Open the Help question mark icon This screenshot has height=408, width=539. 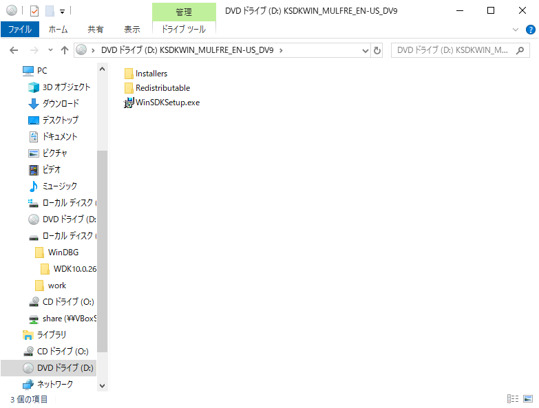click(x=531, y=30)
